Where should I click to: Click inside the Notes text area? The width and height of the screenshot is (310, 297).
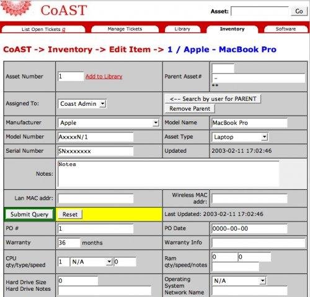click(x=169, y=173)
